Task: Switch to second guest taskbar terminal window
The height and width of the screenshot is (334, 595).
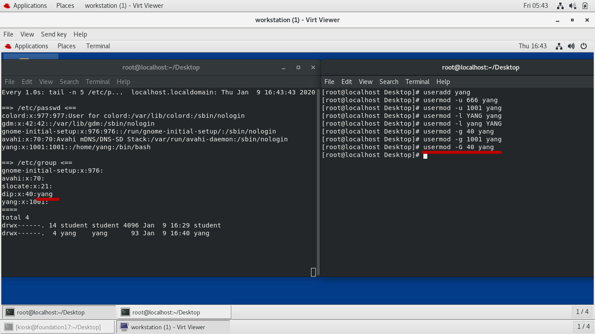Action: click(174, 312)
